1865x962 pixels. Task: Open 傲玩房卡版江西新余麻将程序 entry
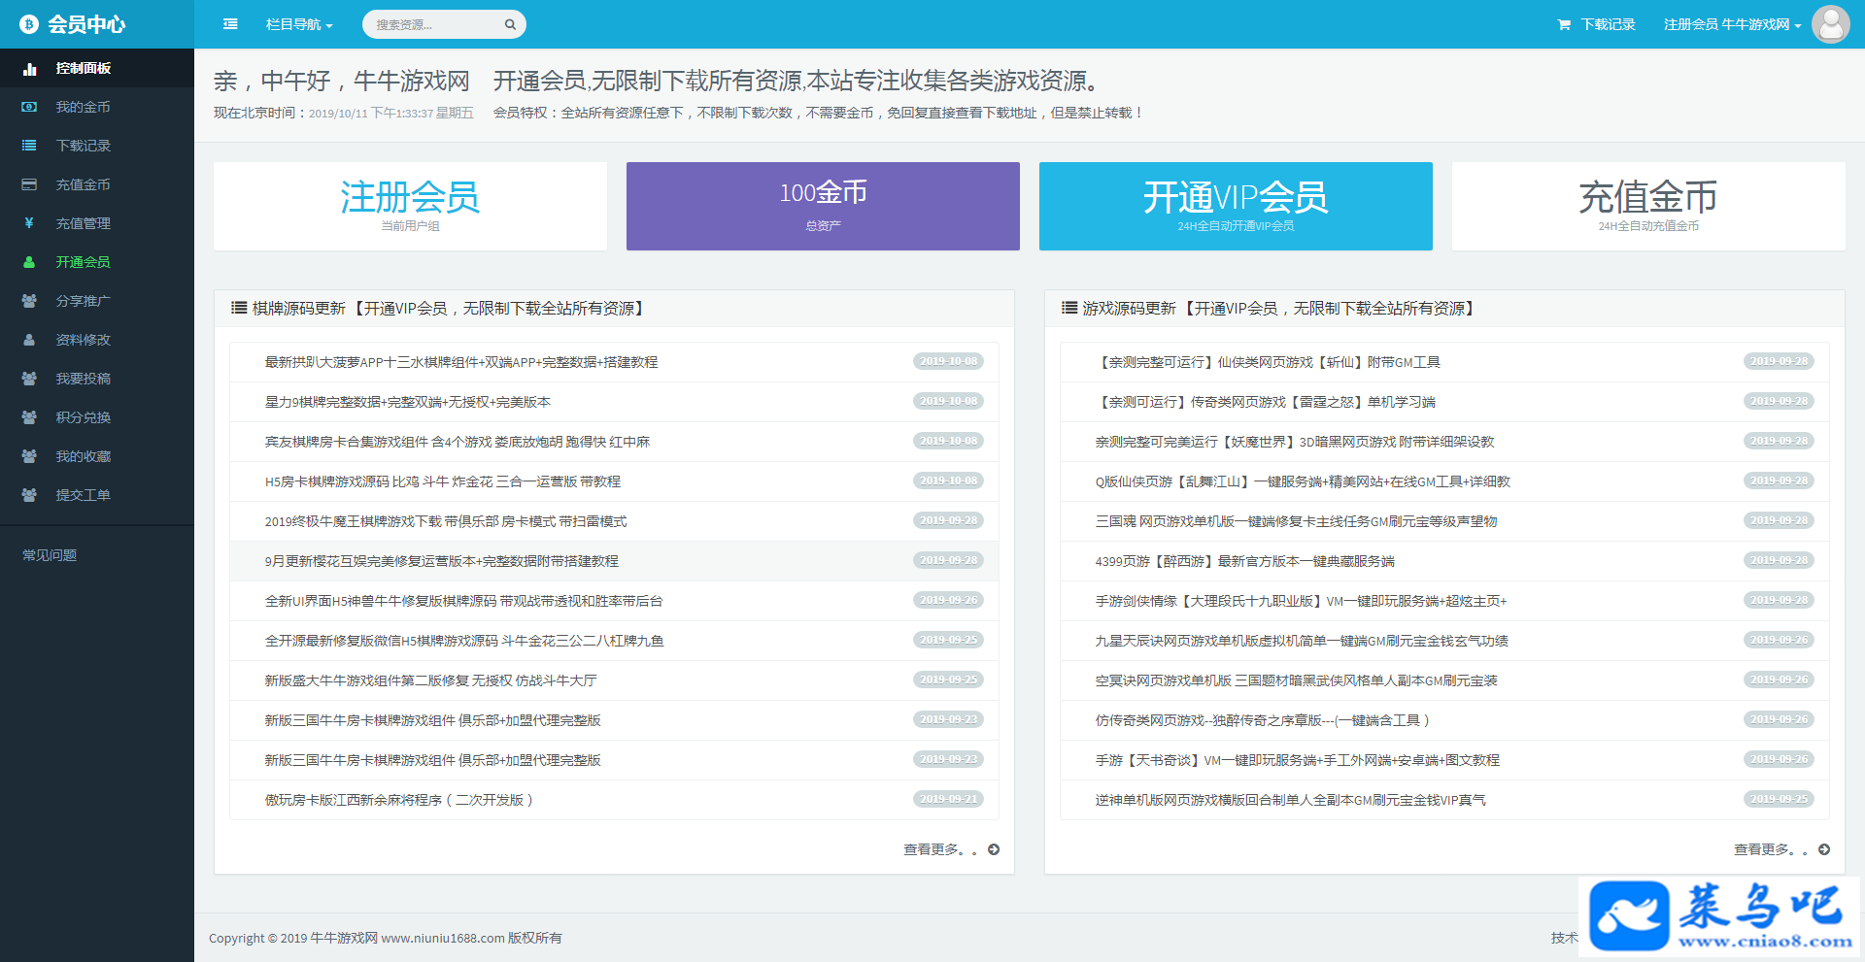[x=399, y=800]
